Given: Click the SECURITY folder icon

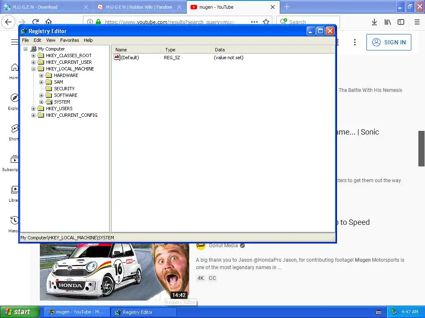Looking at the screenshot, I should (49, 89).
